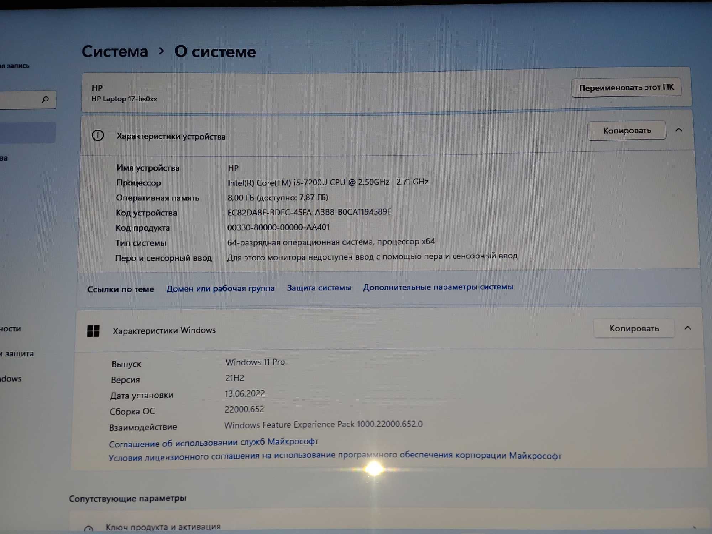Copy device specs with top Копировать button
The image size is (712, 534).
point(627,131)
